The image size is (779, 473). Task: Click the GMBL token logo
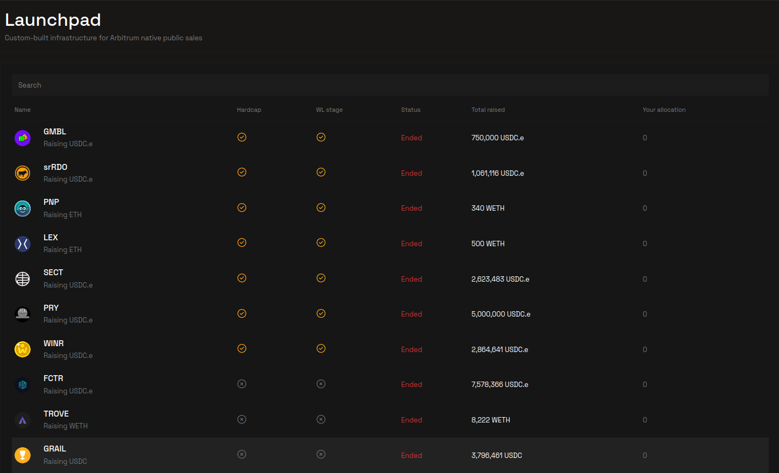[x=23, y=138]
